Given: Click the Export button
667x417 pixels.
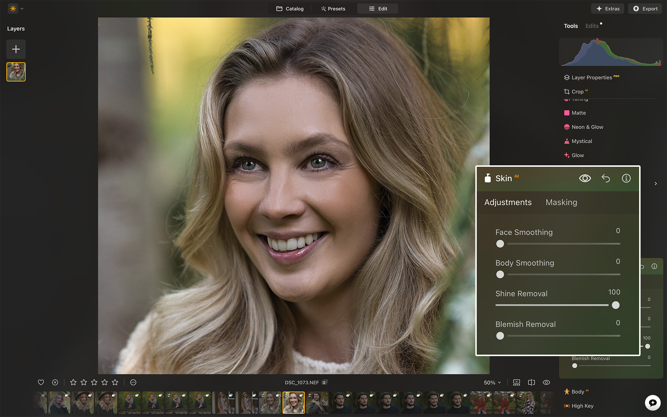Looking at the screenshot, I should 644,9.
